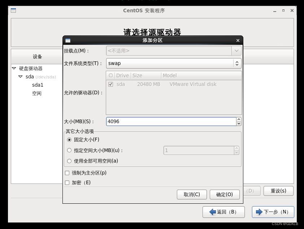The height and width of the screenshot is (229, 304).
Task: Click the up stepper arrow beside size field
Action: (239, 120)
